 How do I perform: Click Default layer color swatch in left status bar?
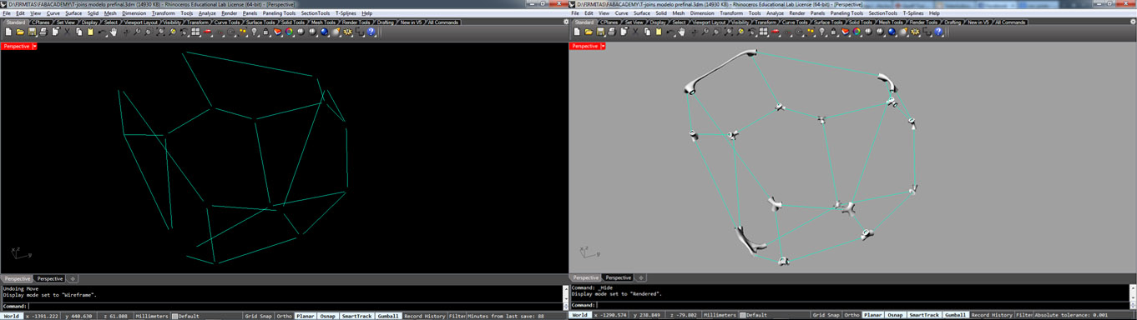174,316
